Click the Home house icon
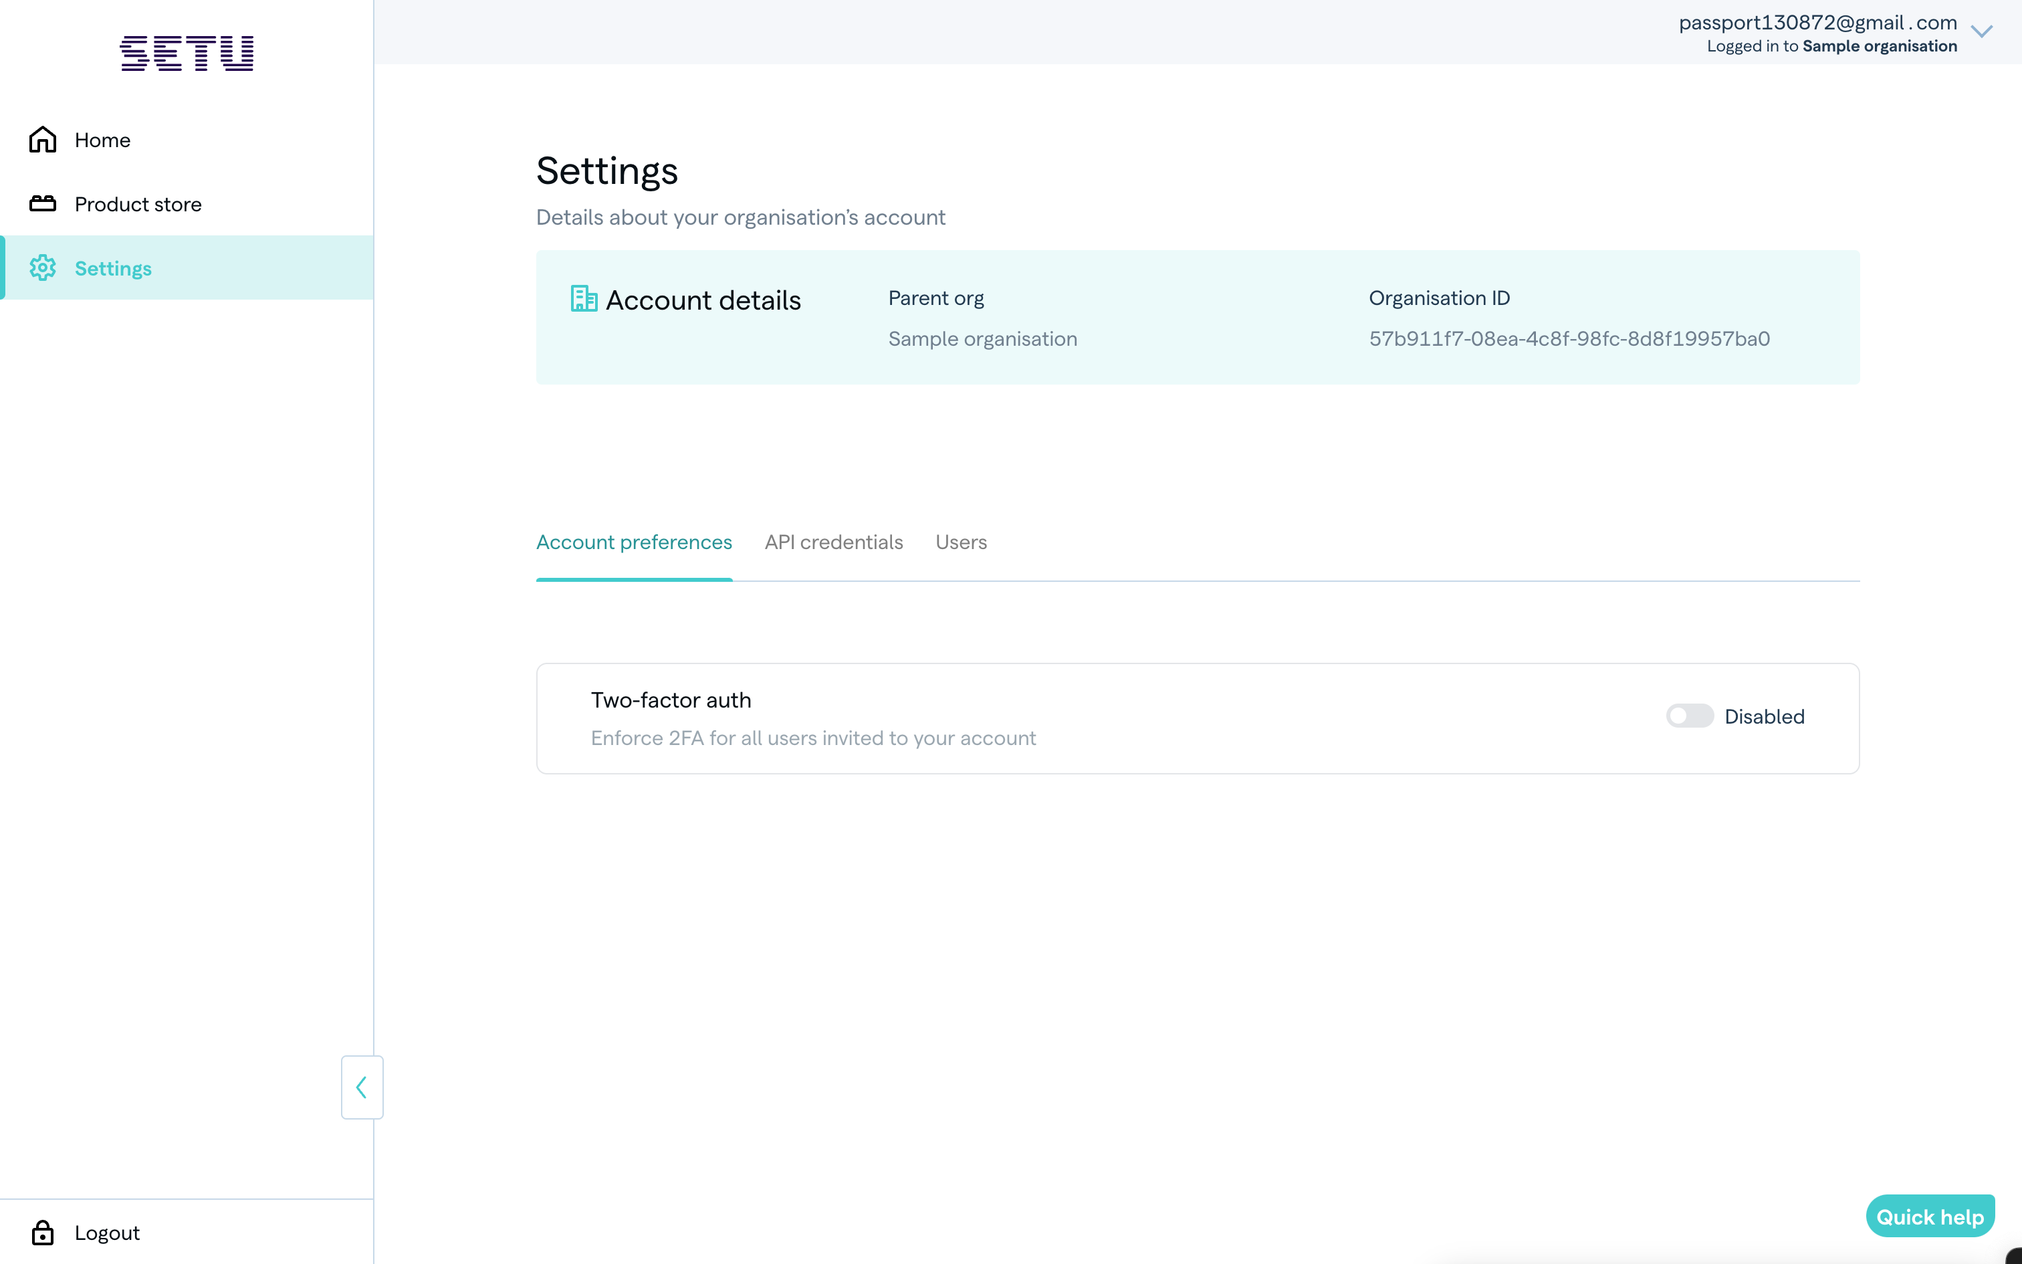Viewport: 2022px width, 1264px height. 43,140
